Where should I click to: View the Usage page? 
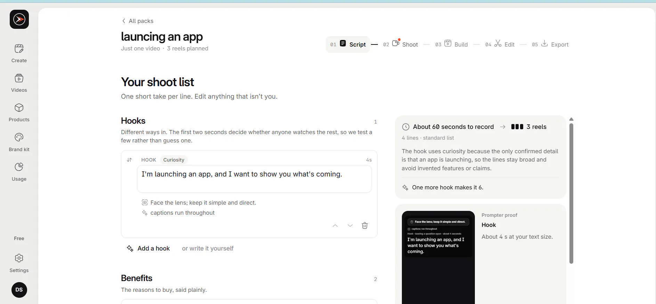pos(19,172)
